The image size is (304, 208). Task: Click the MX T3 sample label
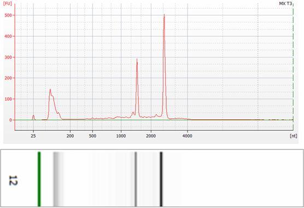[x=285, y=3]
